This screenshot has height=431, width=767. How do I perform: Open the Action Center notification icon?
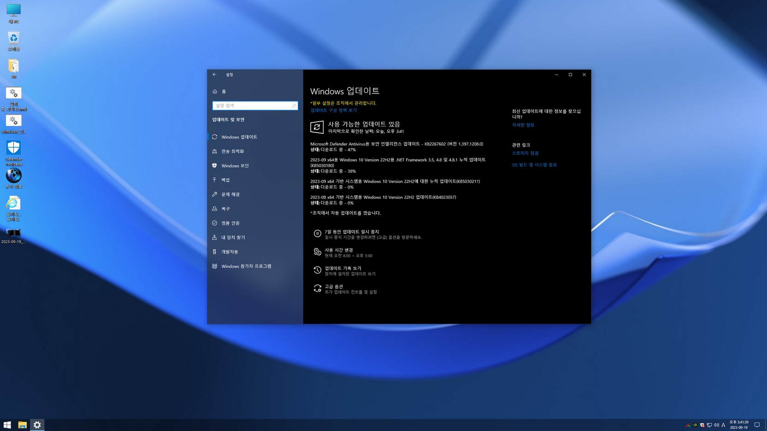click(757, 425)
